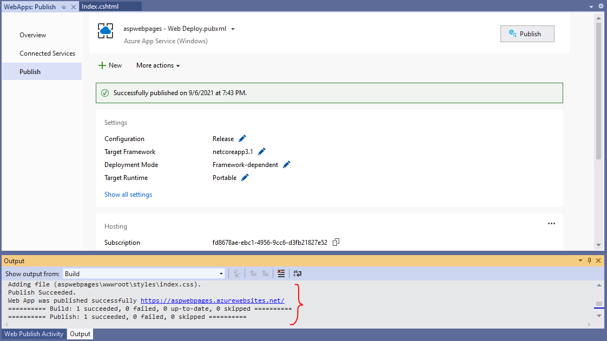Click the Output window scroll down arrow
This screenshot has height=341, width=607.
coord(599,316)
